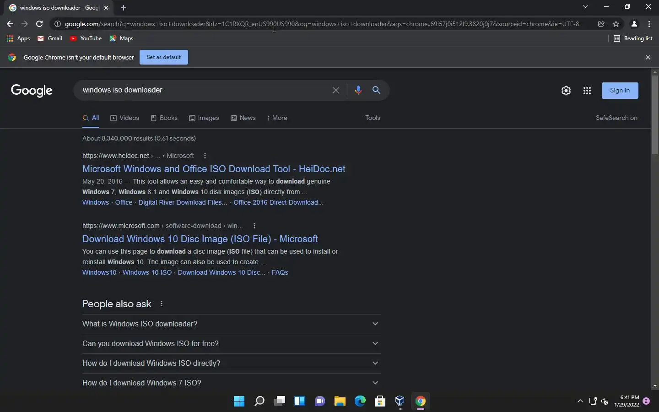The width and height of the screenshot is (659, 412).
Task: Open VirtualBox from taskbar
Action: 400,401
